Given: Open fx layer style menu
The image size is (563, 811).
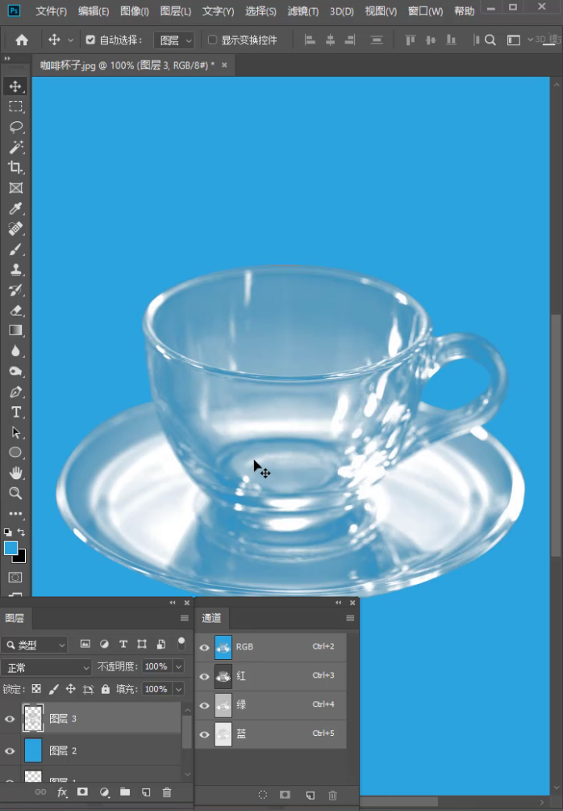Looking at the screenshot, I should pos(62,792).
